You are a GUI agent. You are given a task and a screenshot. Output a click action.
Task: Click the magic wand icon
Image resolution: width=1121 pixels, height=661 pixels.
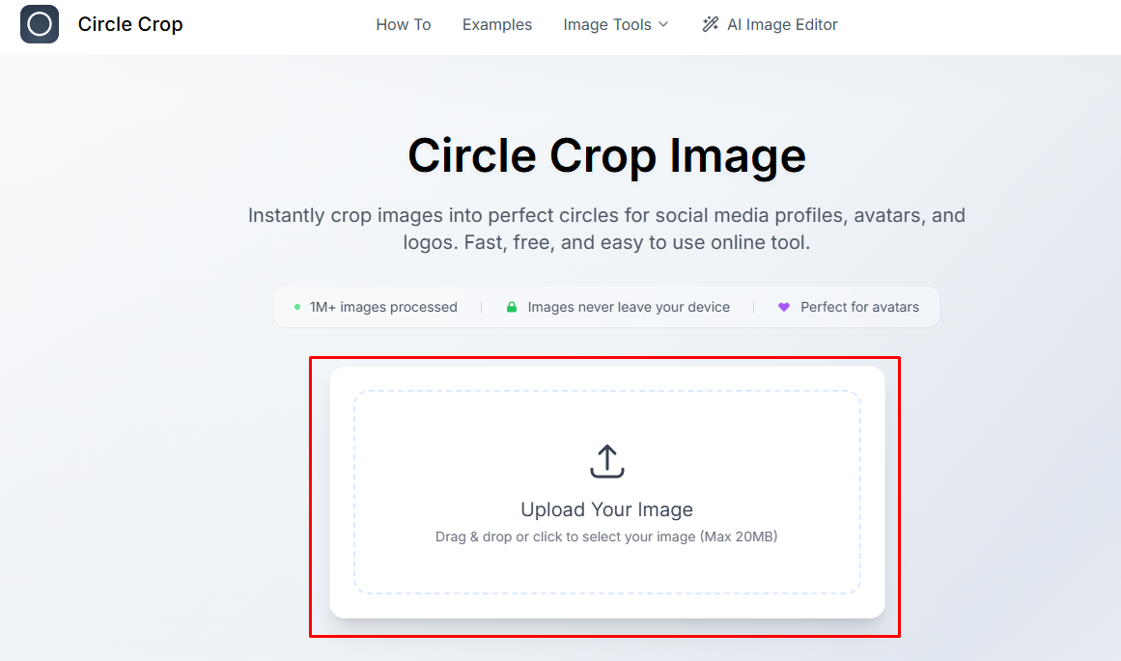711,24
